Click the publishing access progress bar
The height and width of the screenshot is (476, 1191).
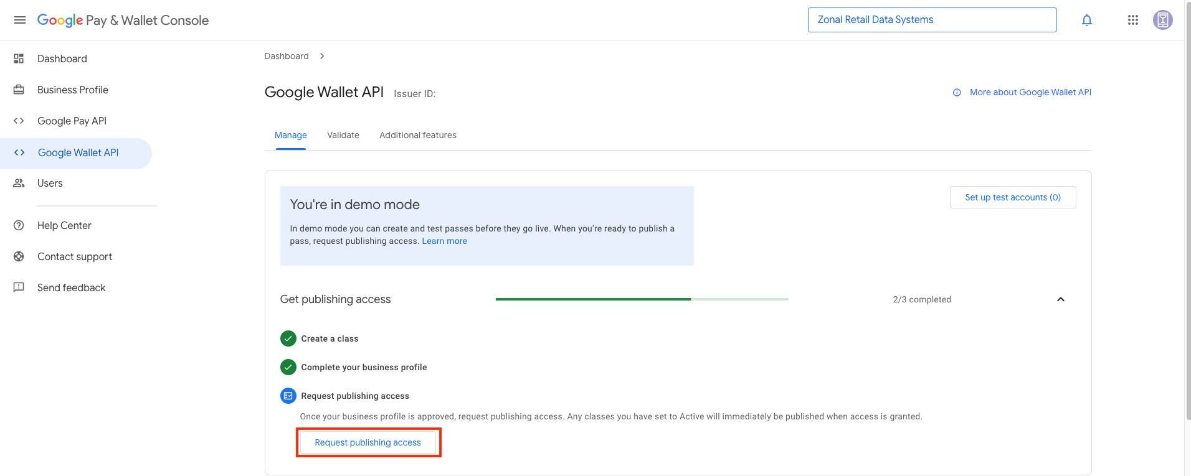642,299
